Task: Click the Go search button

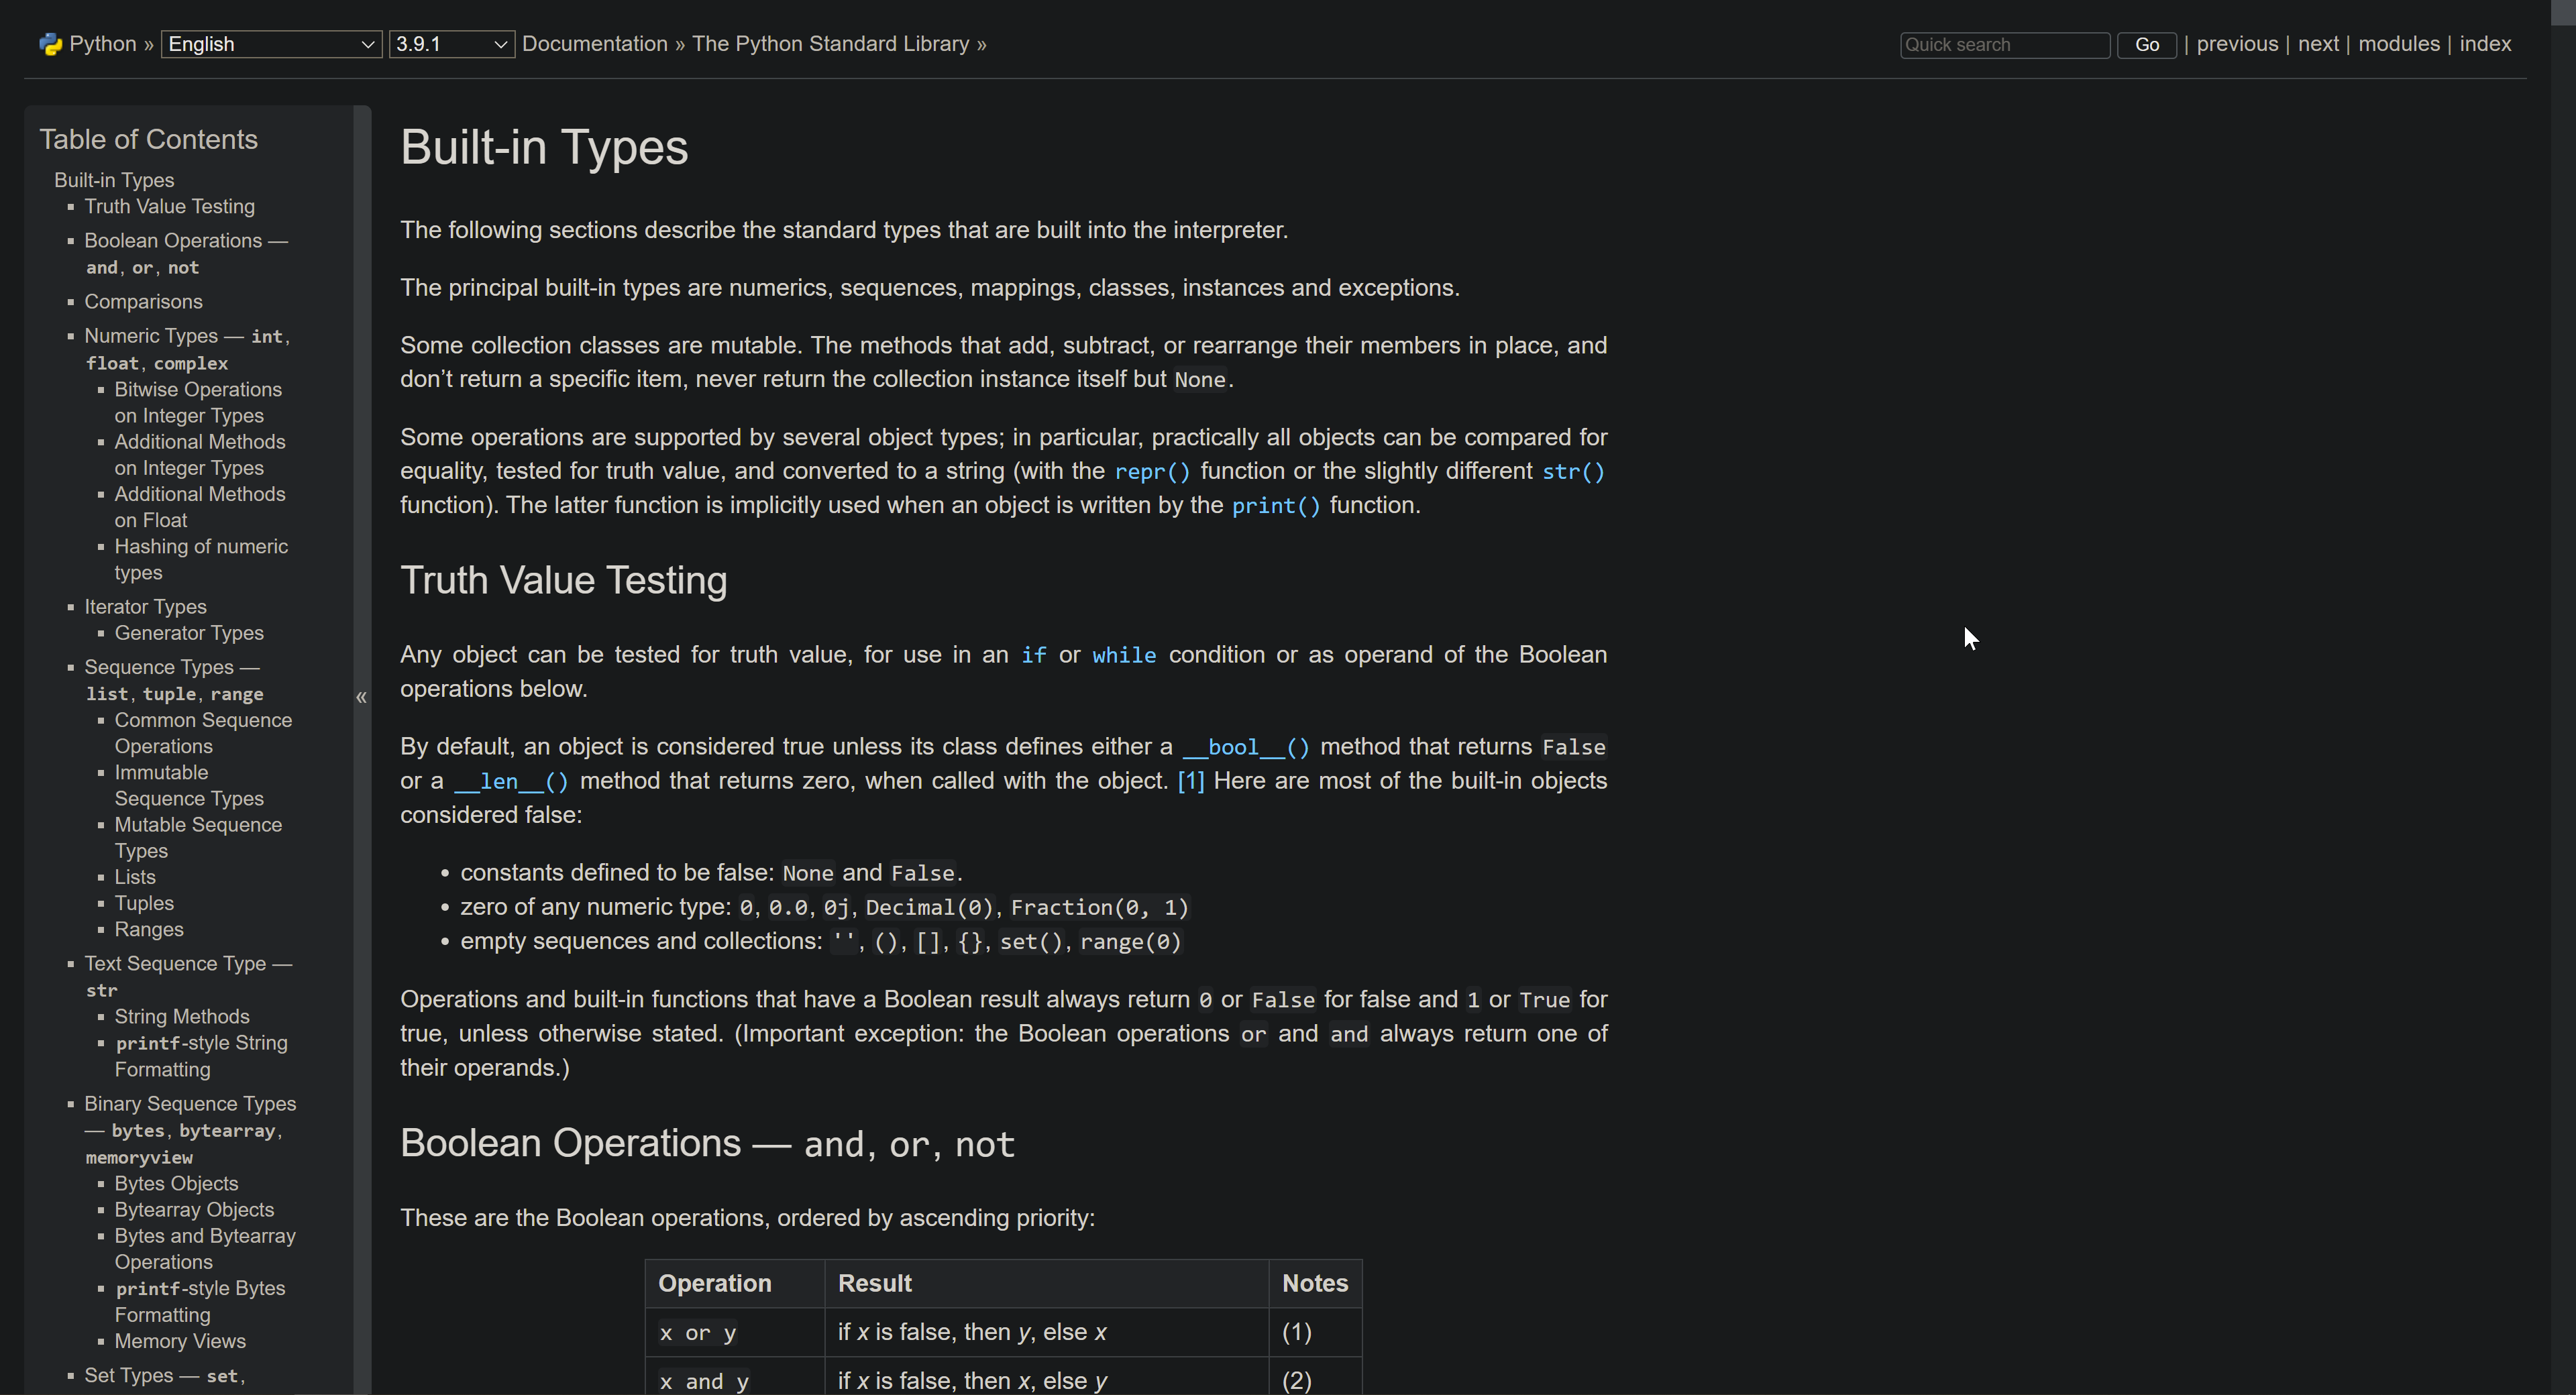Action: coord(2146,44)
